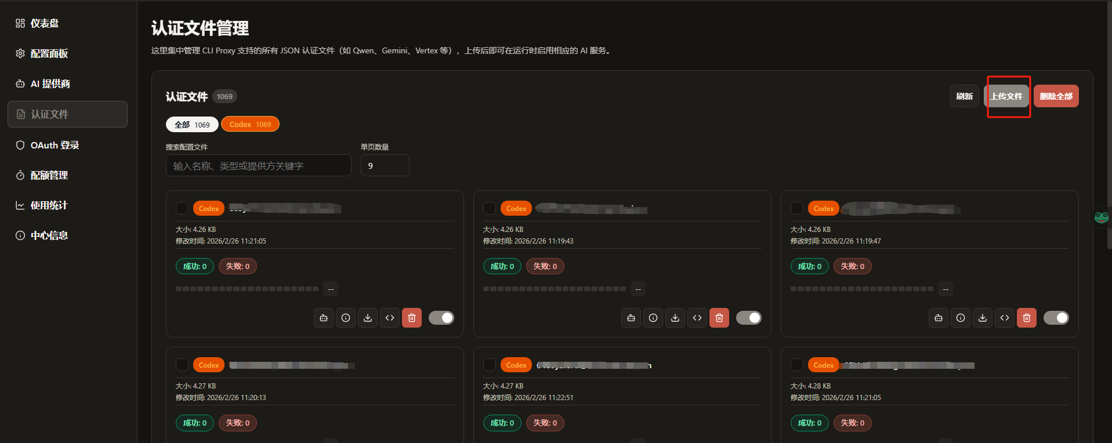Image resolution: width=1112 pixels, height=443 pixels.
Task: Download the file modified at 11:19:47
Action: tap(982, 318)
